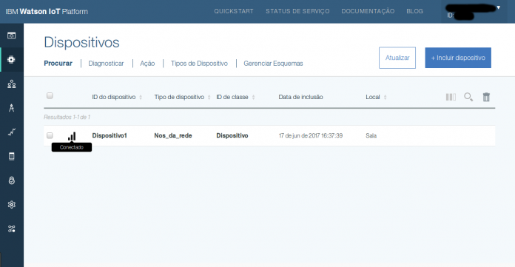This screenshot has height=267, width=515.
Task: Click the search magnifier icon in table header
Action: pyautogui.click(x=468, y=97)
